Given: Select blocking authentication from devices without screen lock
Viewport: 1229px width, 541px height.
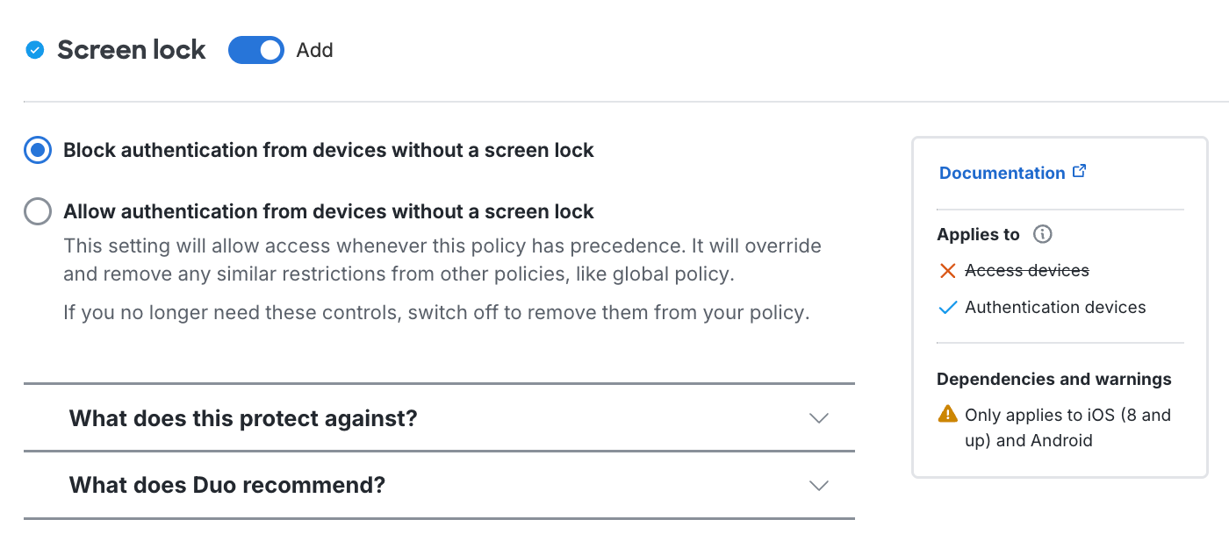Looking at the screenshot, I should point(37,150).
